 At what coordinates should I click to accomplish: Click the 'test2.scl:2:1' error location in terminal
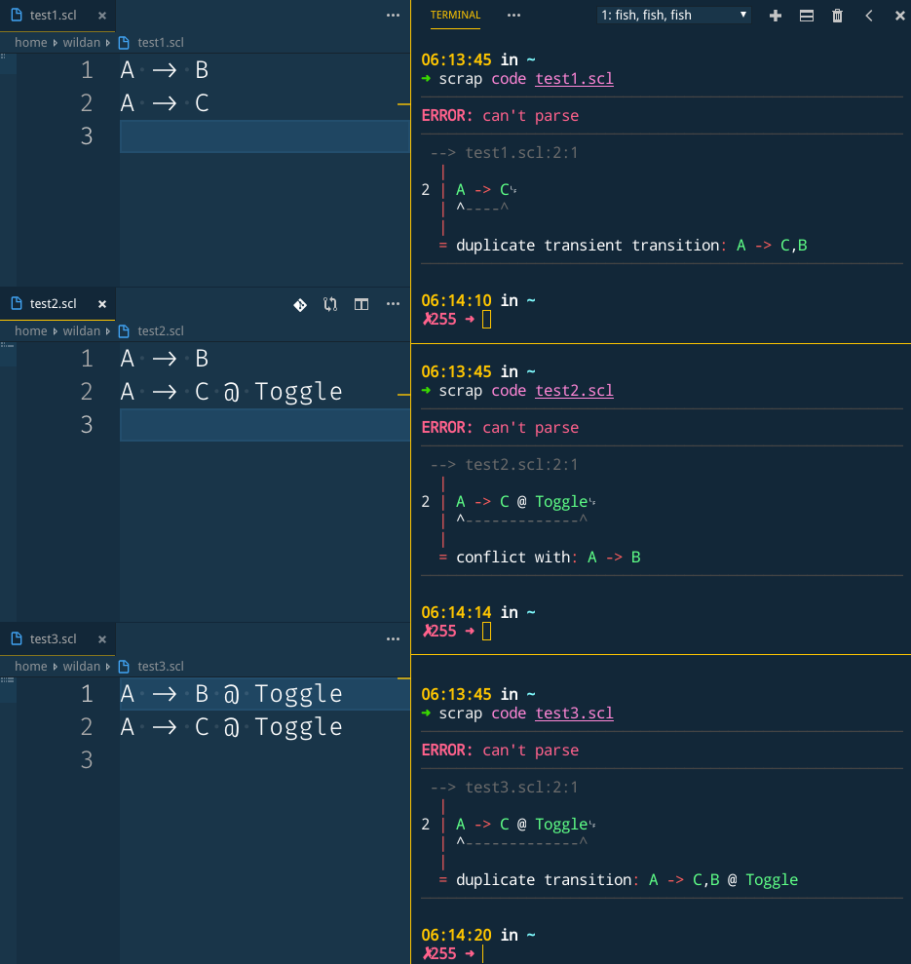point(521,464)
